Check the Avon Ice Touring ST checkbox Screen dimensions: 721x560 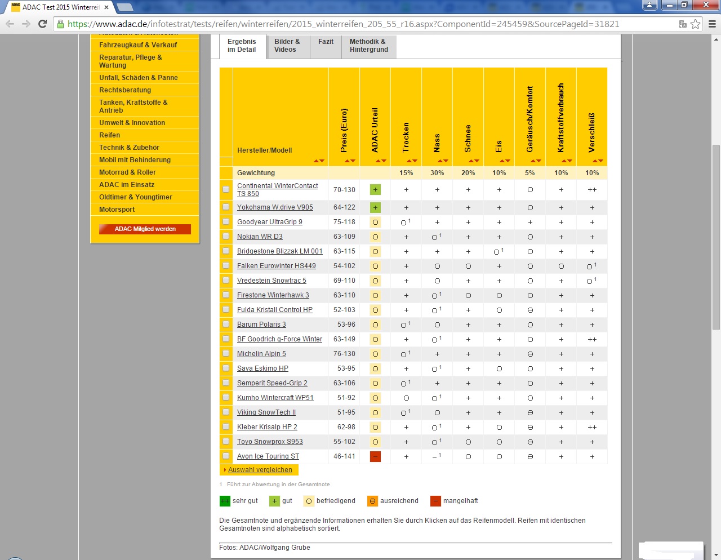click(x=226, y=456)
